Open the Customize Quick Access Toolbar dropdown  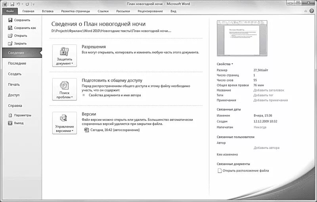point(33,4)
